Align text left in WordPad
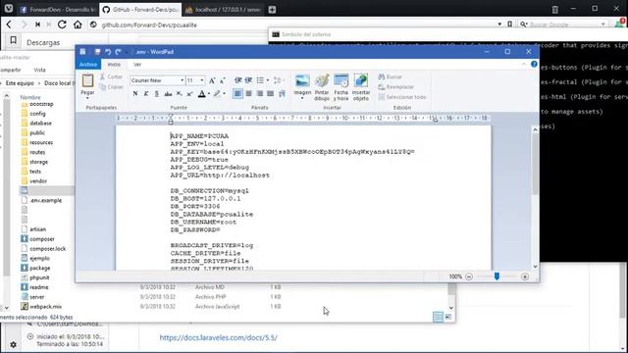Screen dimensions: 628x353 tap(237, 94)
